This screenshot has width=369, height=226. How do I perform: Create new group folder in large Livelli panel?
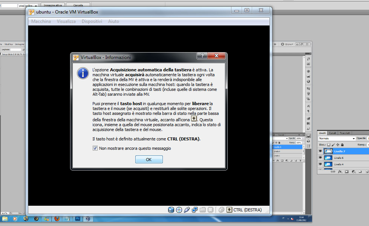[x=360, y=172]
